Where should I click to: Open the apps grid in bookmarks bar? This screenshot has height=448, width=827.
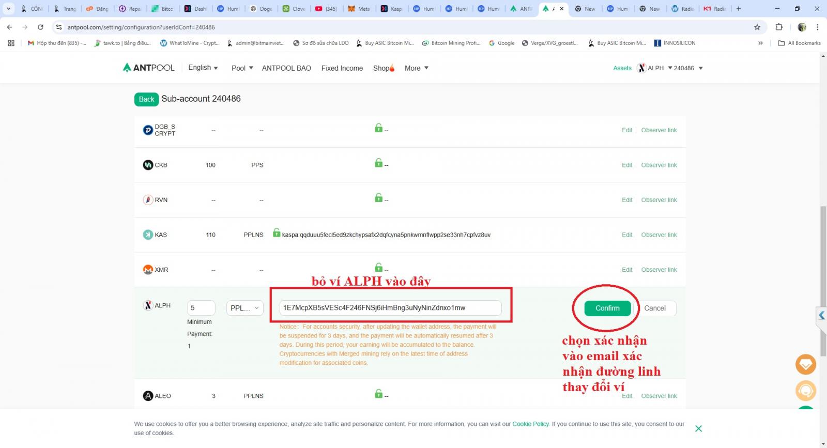[11, 43]
